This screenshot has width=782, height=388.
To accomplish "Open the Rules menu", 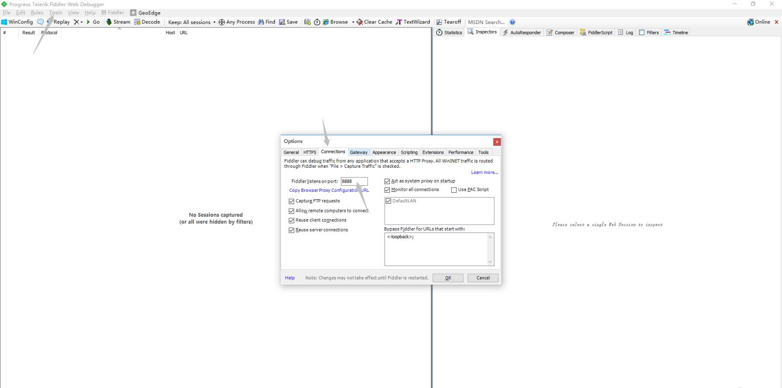I will [x=37, y=13].
